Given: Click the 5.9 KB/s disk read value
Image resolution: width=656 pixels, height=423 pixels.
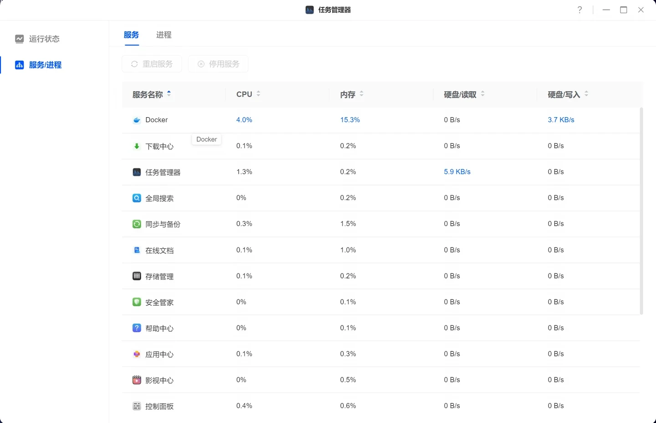Looking at the screenshot, I should 457,172.
